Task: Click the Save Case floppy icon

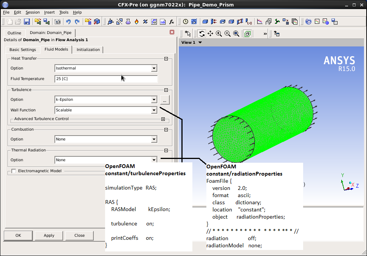Action: (x=27, y=22)
